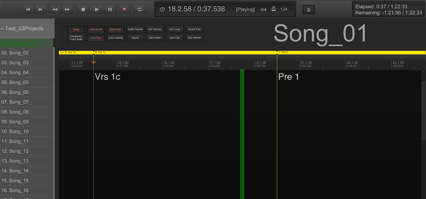Toggle the loop/repeat icon
The width and height of the screenshot is (426, 199).
click(139, 9)
